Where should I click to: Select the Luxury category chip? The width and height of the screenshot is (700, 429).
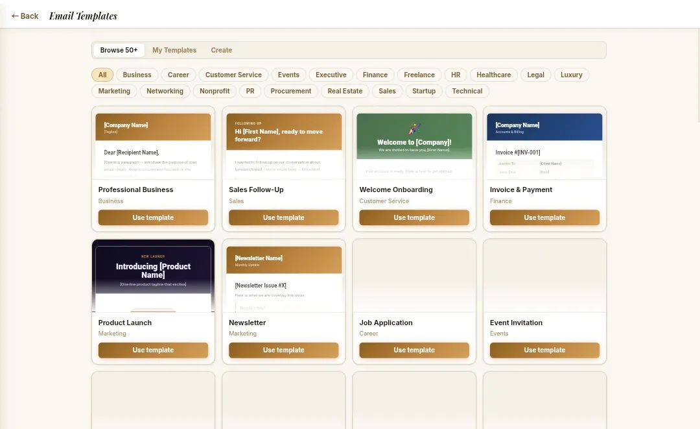572,75
